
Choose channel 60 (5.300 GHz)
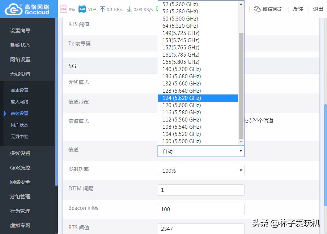pyautogui.click(x=198, y=18)
